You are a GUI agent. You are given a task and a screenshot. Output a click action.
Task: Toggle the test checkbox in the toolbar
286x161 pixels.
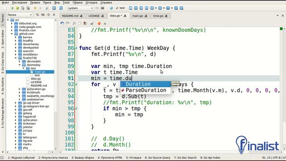click(117, 8)
